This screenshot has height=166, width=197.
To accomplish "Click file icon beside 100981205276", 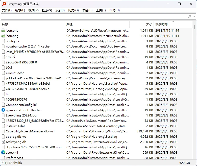I will click(x=3, y=99).
